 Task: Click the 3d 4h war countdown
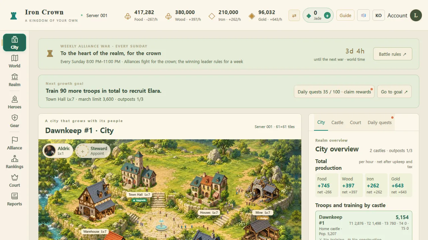(x=355, y=51)
